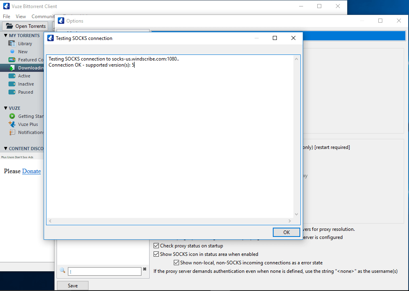Select the Downloading green arrow icon

[12, 68]
